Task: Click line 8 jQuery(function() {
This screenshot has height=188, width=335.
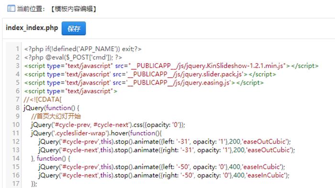Action: [51, 108]
